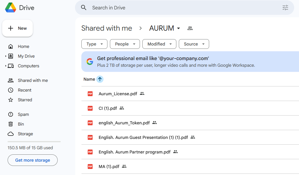The image size is (299, 175).
Task: Click the My Drive icon
Action: (x=11, y=56)
